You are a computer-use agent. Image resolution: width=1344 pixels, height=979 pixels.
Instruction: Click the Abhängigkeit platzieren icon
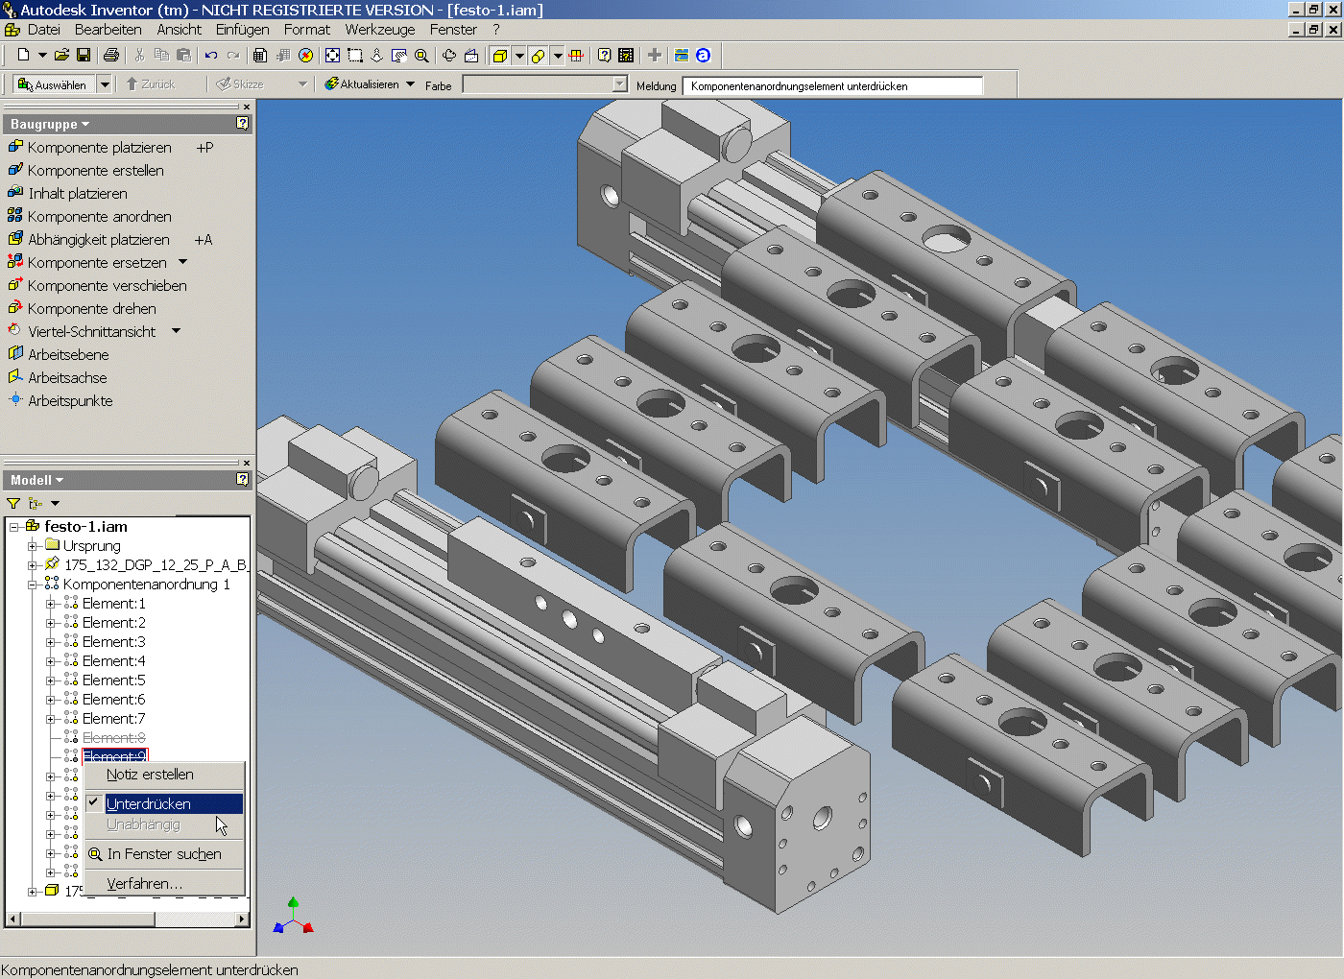(x=15, y=239)
